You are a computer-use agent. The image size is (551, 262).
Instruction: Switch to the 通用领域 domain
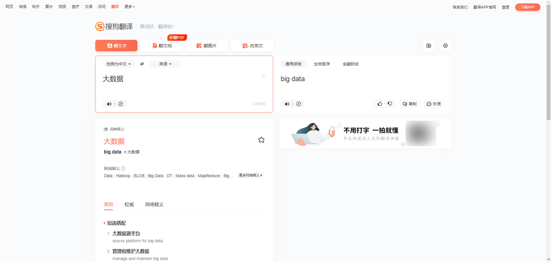(x=293, y=64)
